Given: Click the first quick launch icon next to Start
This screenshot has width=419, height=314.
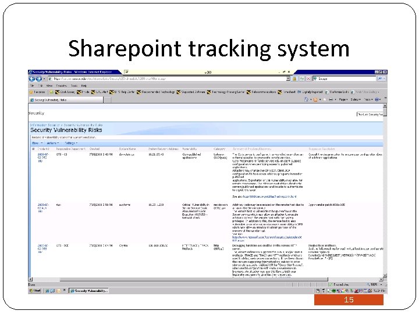Looking at the screenshot, I should pos(47,291).
